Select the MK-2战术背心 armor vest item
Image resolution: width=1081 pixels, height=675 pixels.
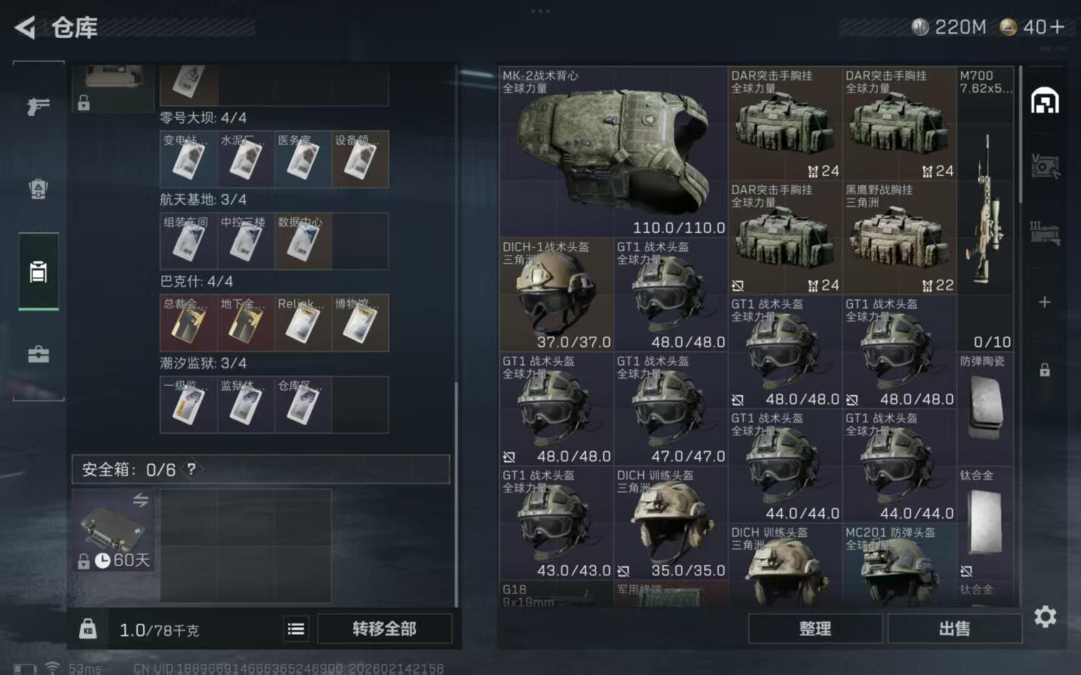click(613, 151)
